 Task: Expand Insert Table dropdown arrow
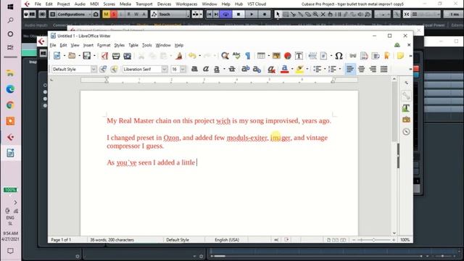[x=269, y=56]
